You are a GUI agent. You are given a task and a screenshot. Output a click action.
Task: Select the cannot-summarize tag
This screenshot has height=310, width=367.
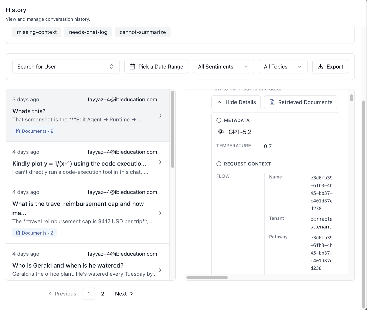(143, 32)
